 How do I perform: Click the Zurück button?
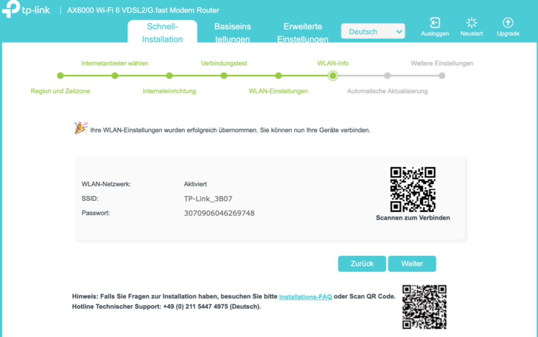(x=362, y=263)
